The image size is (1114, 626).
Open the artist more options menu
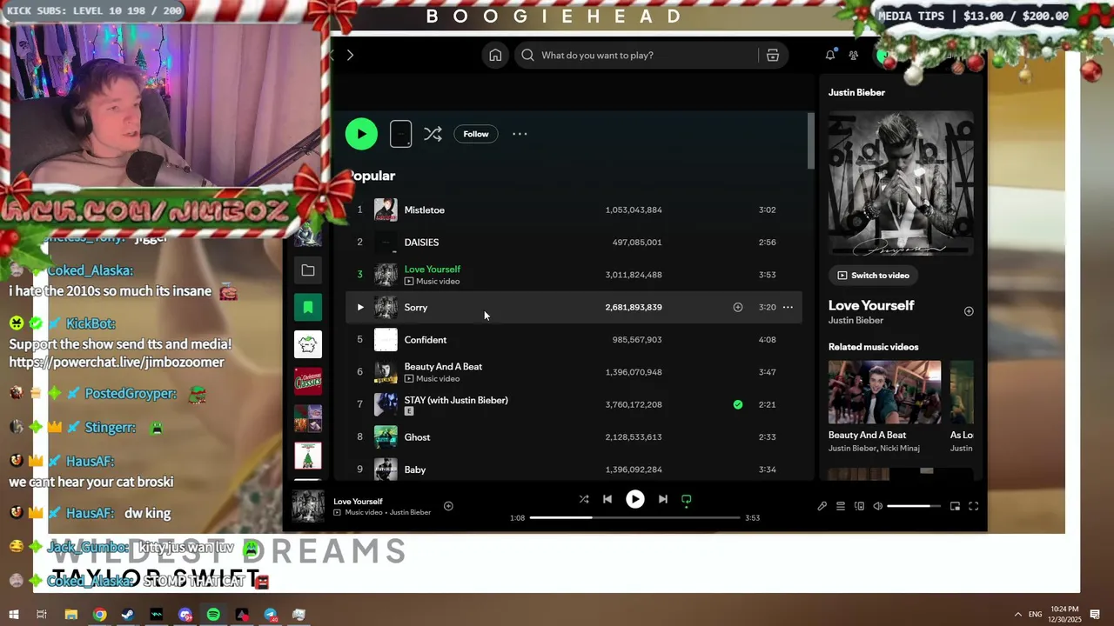point(520,134)
